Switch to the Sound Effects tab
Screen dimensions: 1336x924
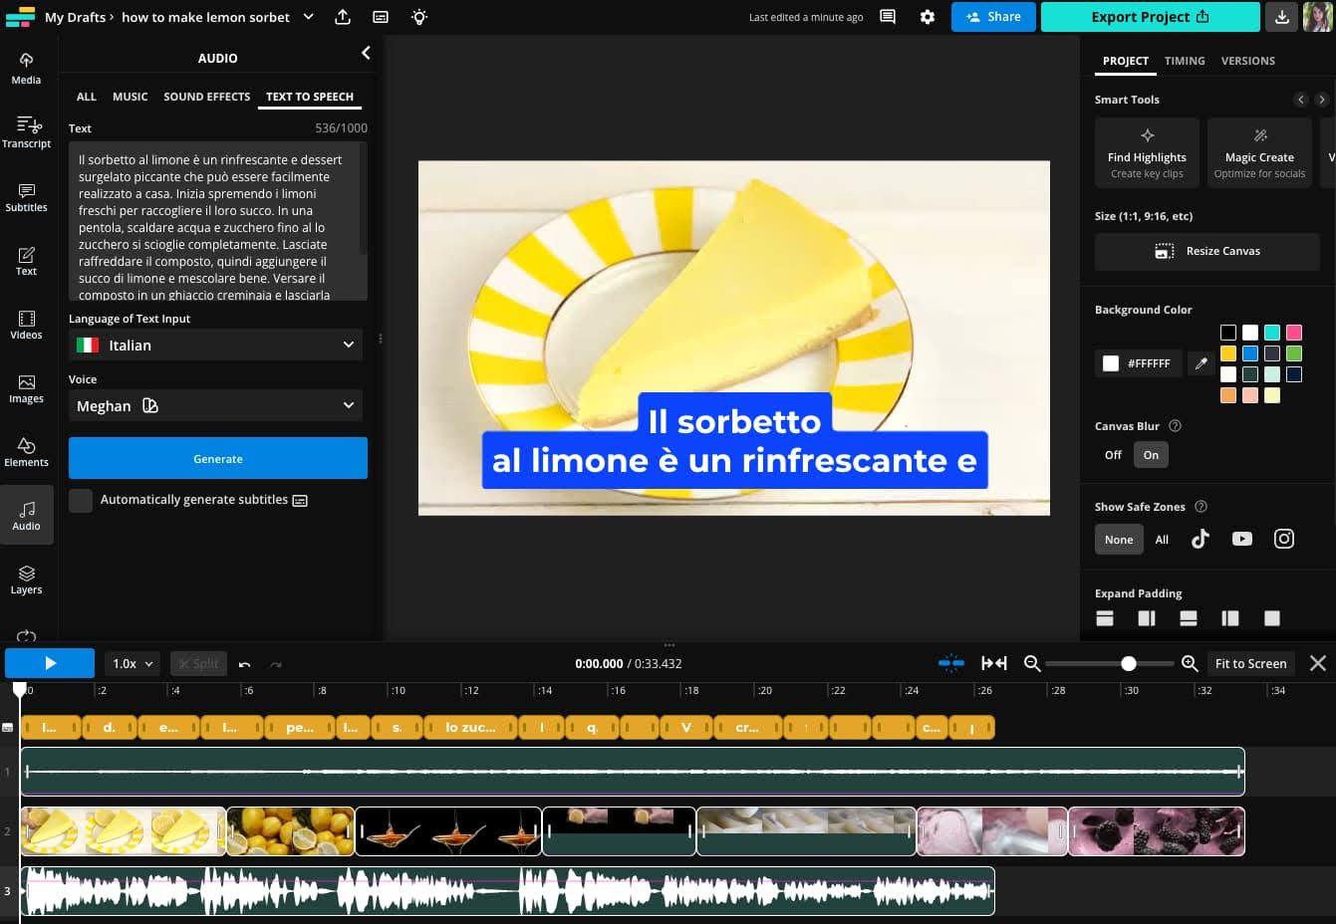coord(206,97)
